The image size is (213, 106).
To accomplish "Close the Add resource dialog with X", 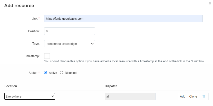I will point(210,3).
